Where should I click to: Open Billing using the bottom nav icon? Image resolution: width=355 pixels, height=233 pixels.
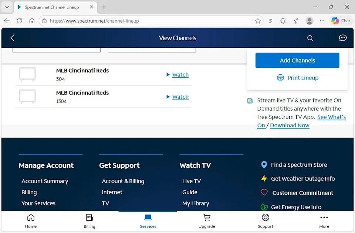coord(89,217)
